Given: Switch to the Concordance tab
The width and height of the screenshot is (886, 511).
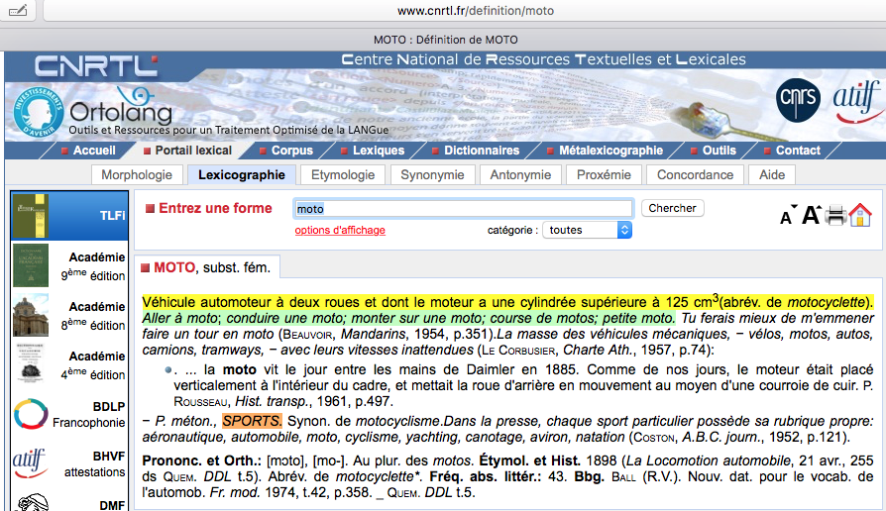Looking at the screenshot, I should pyautogui.click(x=695, y=175).
